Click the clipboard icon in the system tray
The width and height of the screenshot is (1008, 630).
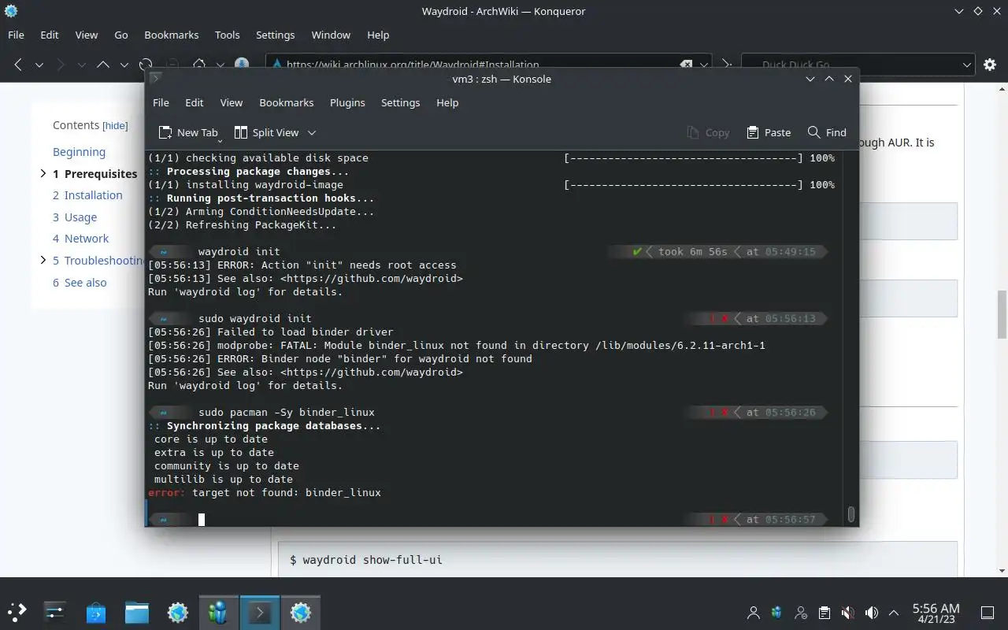click(x=824, y=612)
